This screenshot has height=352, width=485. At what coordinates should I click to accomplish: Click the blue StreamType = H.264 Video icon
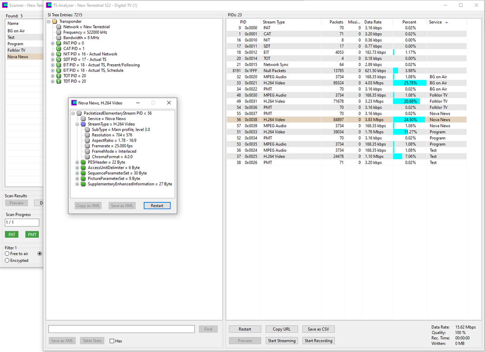point(83,124)
